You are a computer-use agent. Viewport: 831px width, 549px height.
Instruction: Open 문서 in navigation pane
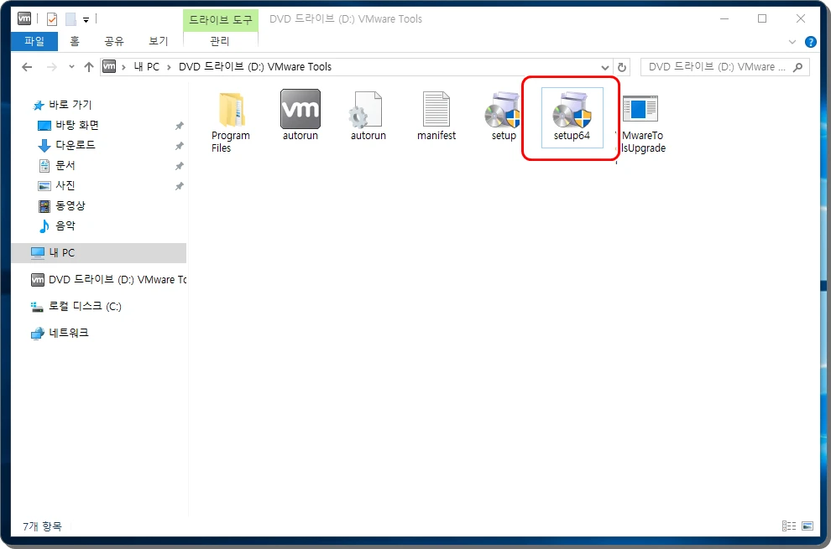pyautogui.click(x=65, y=165)
